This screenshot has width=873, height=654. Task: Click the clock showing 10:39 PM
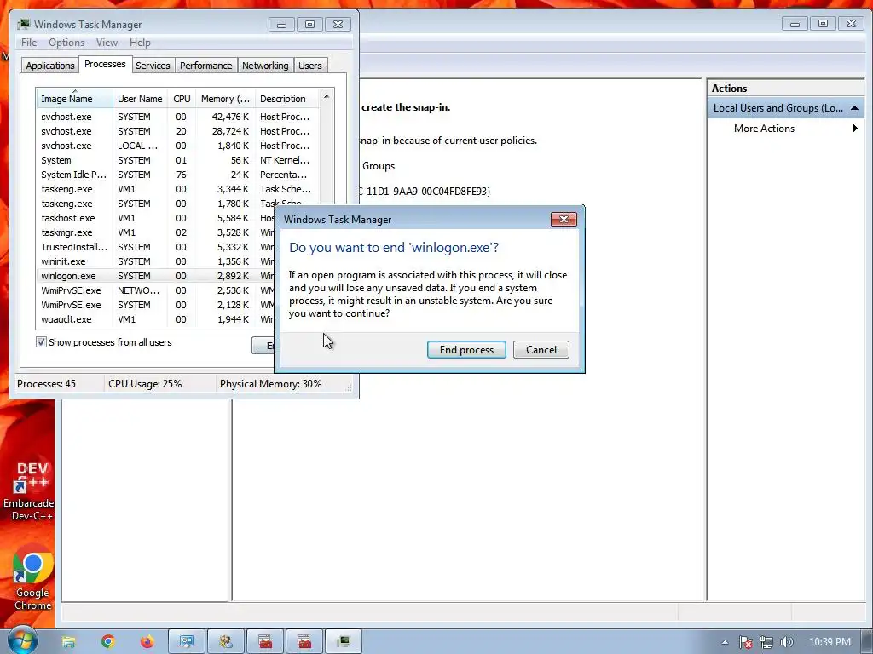(830, 642)
